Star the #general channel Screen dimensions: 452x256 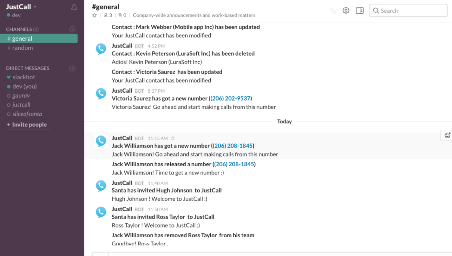pos(95,15)
